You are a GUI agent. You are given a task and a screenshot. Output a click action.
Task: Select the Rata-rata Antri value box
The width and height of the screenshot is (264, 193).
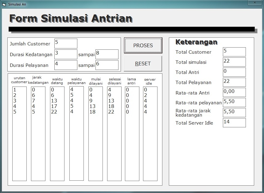pyautogui.click(x=234, y=92)
